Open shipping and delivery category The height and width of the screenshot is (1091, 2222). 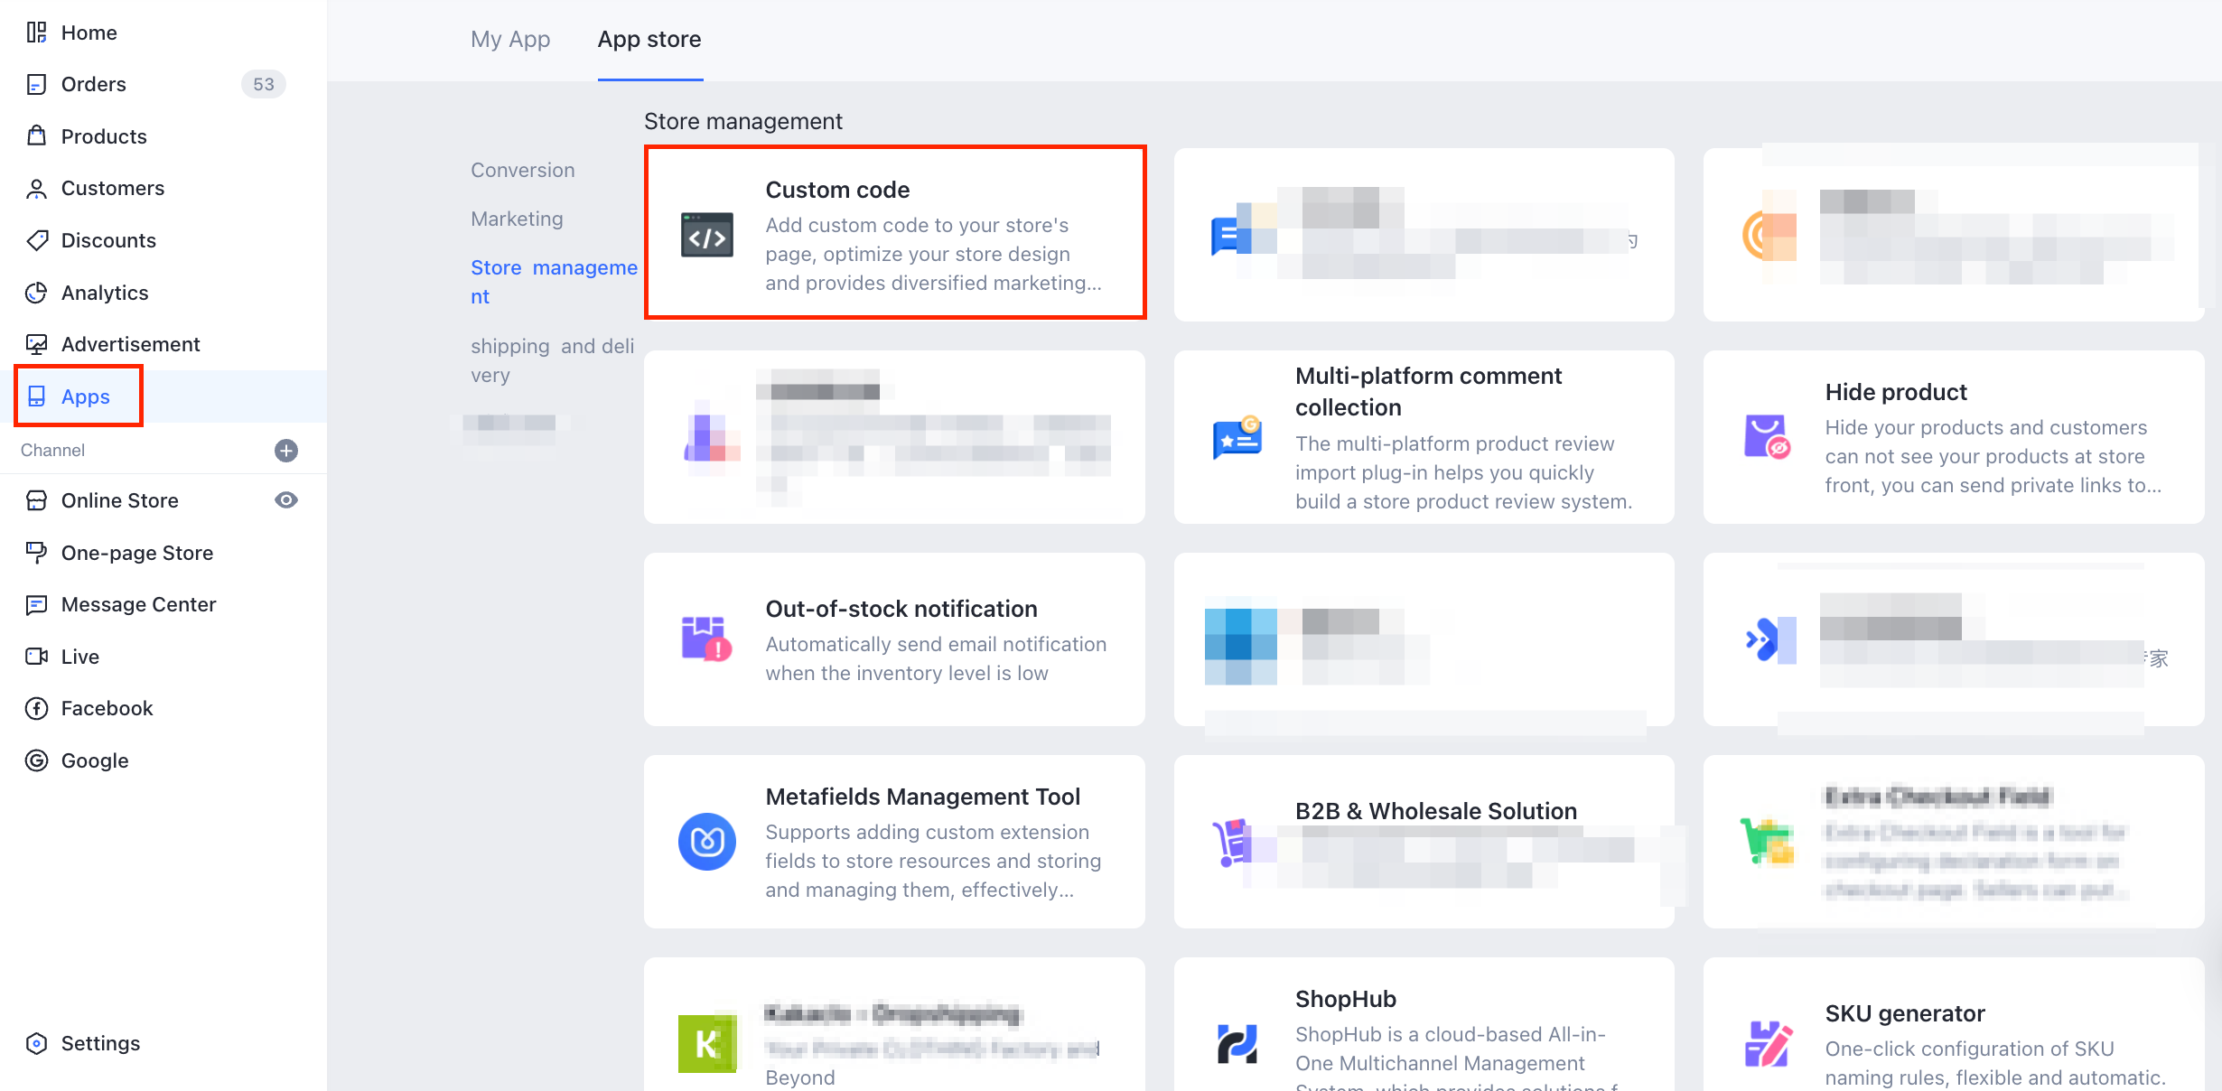(x=552, y=360)
